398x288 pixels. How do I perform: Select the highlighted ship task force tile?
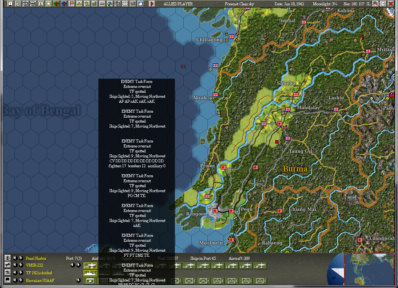[x=90, y=273]
